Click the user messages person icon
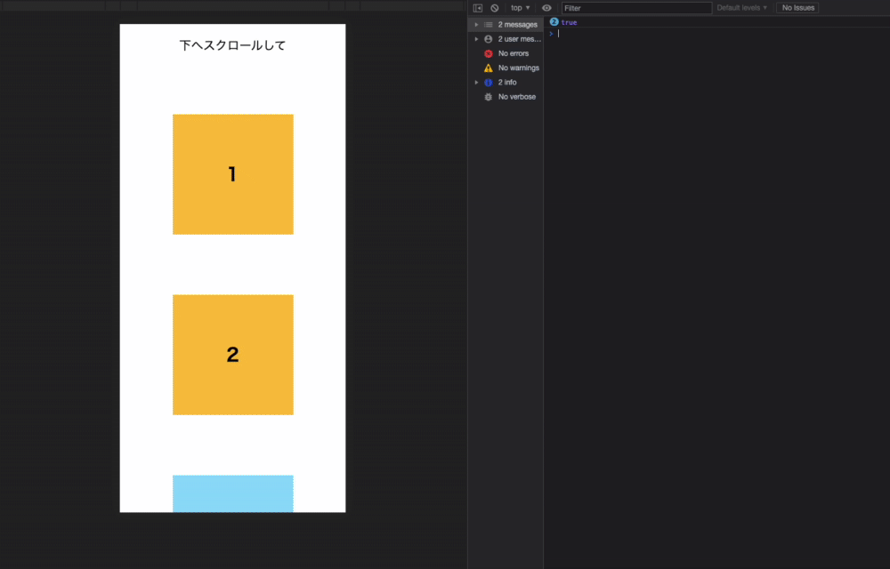Image resolution: width=890 pixels, height=569 pixels. click(488, 39)
